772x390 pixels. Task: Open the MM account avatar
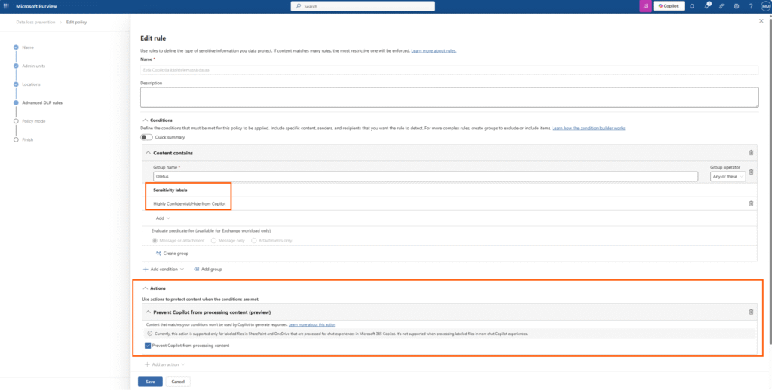click(x=765, y=6)
